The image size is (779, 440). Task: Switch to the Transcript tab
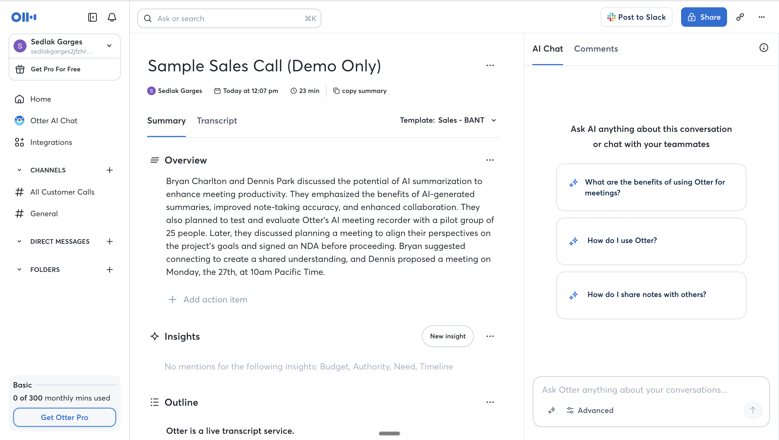217,121
